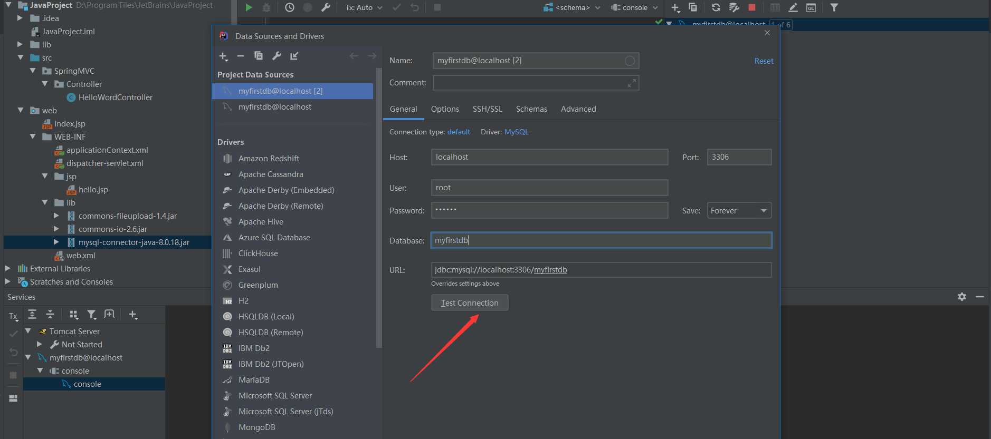
Task: Remove the selected data source with minus
Action: (x=241, y=56)
